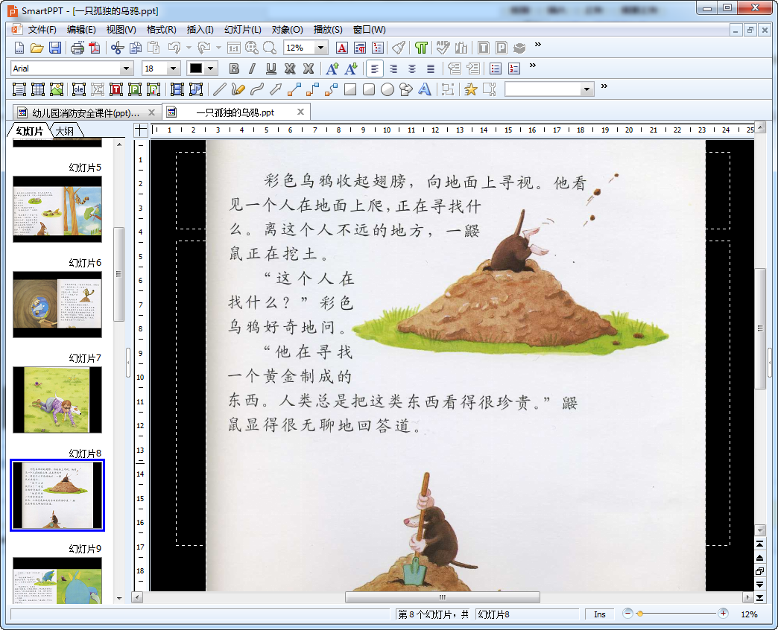Expand the undo history dropdown arrow
778x630 pixels.
point(189,48)
